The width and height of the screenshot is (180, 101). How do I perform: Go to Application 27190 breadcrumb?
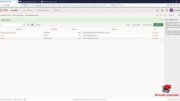point(6,15)
